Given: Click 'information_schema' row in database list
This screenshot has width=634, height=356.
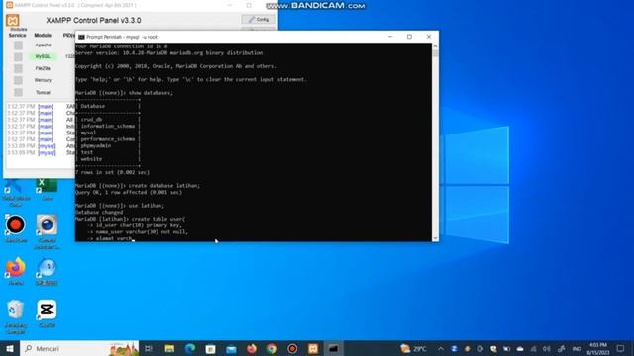Looking at the screenshot, I should (x=108, y=126).
